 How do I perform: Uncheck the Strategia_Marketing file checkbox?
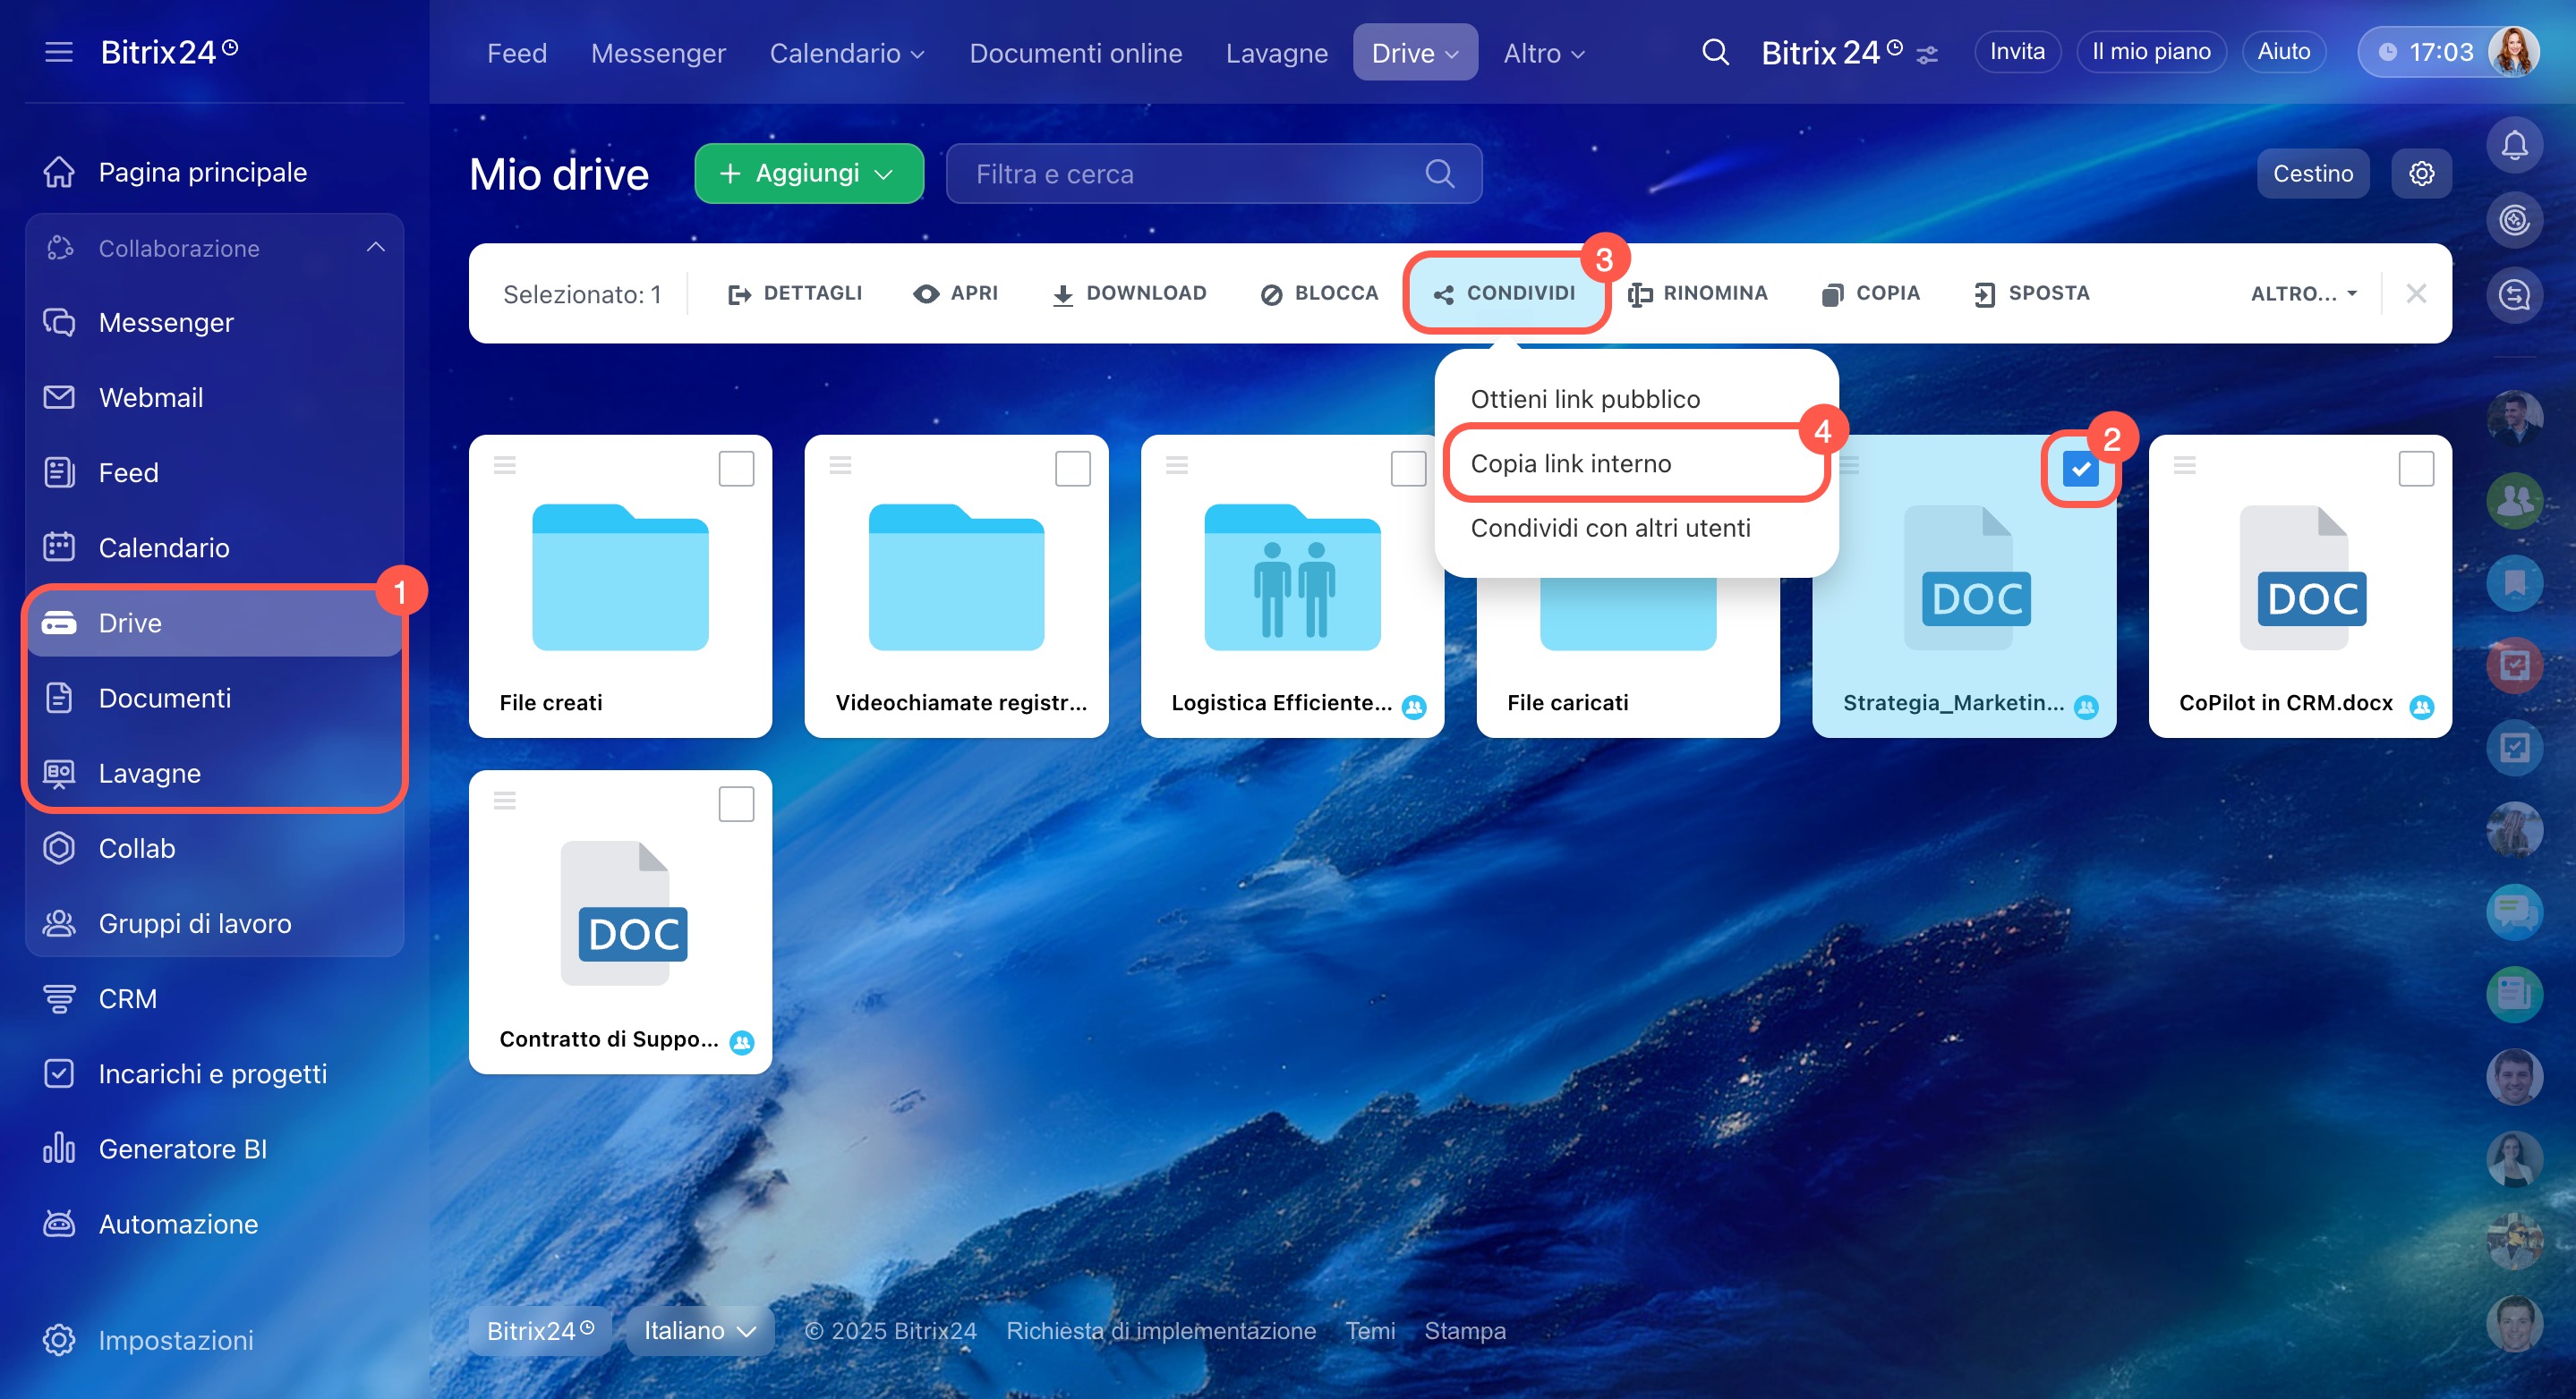tap(2080, 469)
